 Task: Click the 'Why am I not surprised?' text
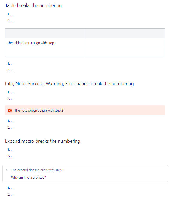28,178
